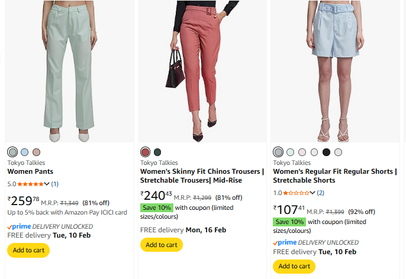Viewport: 406px width, 279px height.
Task: Open the star rating popover for Women Pants
Action: (48, 184)
